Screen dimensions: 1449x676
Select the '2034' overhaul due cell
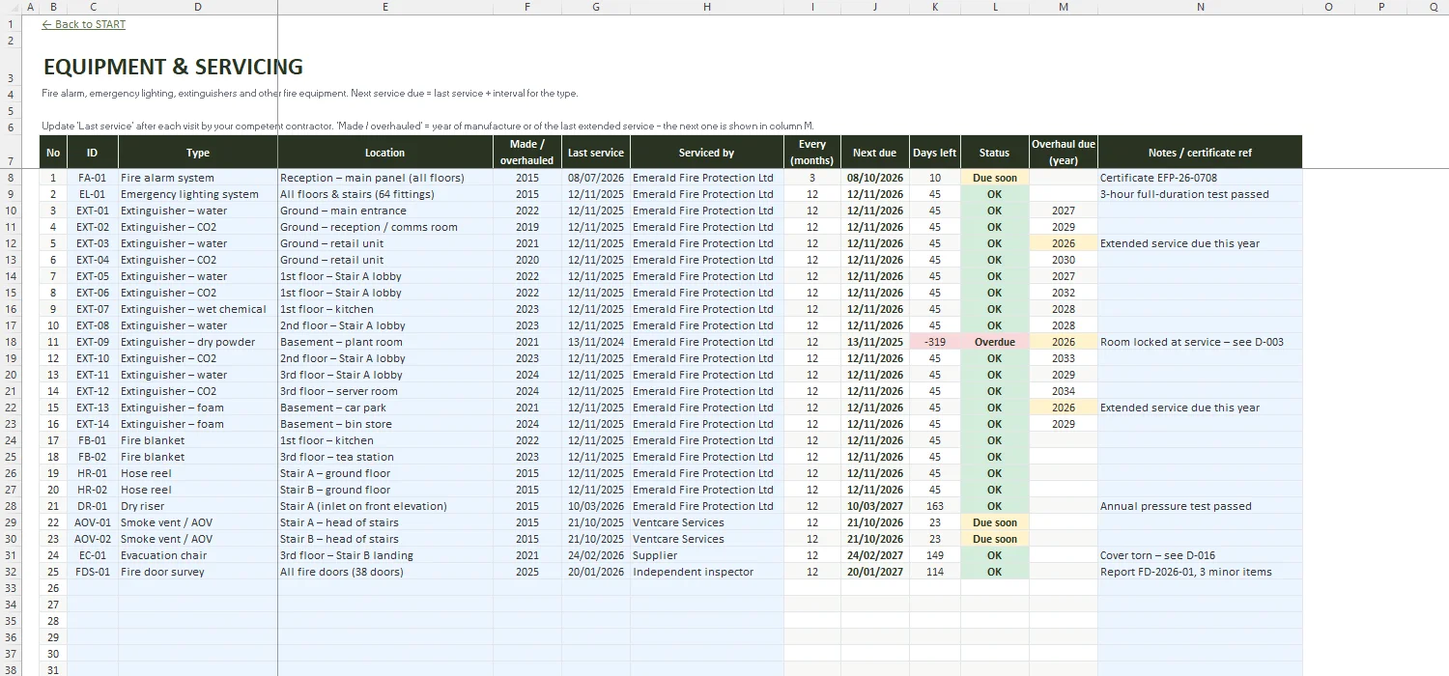coord(1064,391)
